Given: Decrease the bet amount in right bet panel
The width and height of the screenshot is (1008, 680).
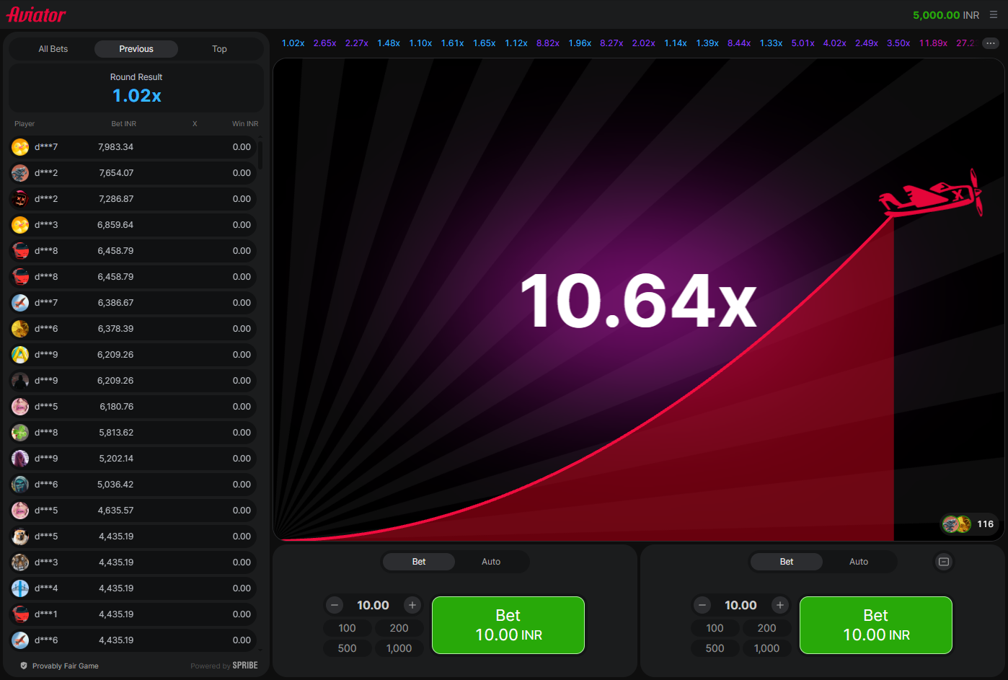Looking at the screenshot, I should tap(702, 605).
